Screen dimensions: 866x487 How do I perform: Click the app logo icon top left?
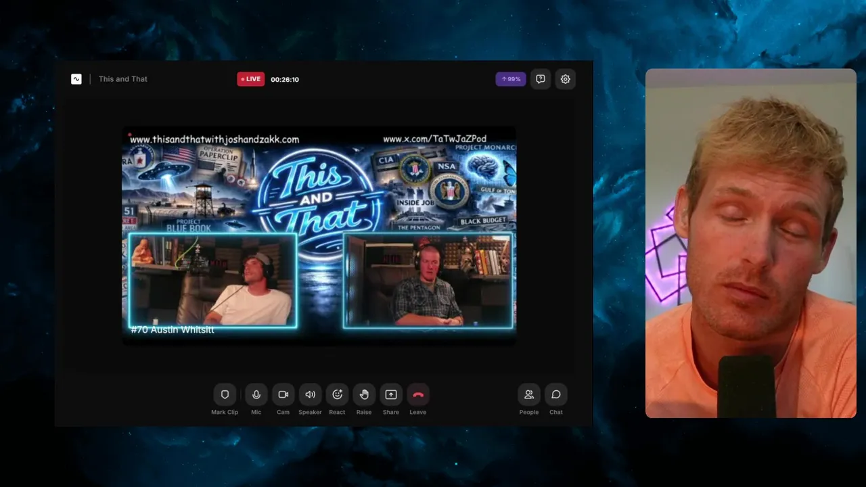tap(76, 79)
